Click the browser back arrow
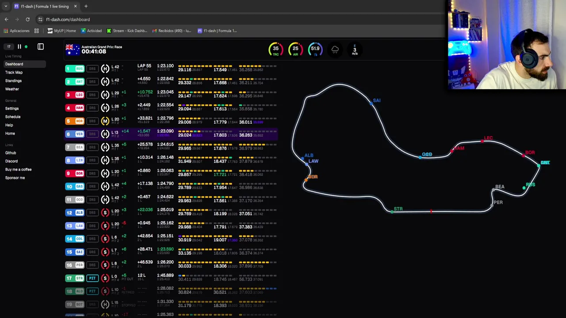Image resolution: width=566 pixels, height=318 pixels. click(x=6, y=19)
